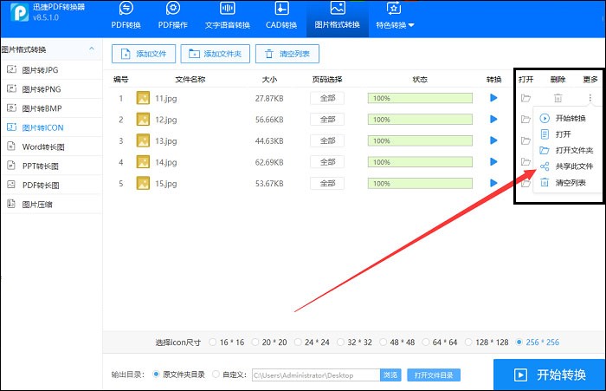
Task: Start converting 15.jpg with play icon
Action: 493,183
